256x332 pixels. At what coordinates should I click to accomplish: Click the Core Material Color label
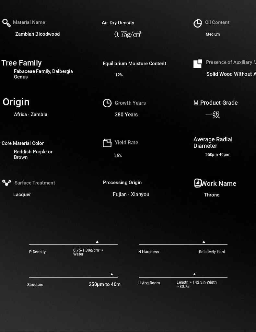tap(23, 143)
